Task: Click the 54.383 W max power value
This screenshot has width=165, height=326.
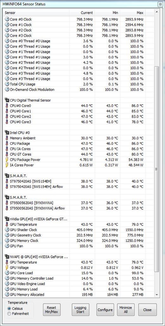Action: (x=136, y=160)
